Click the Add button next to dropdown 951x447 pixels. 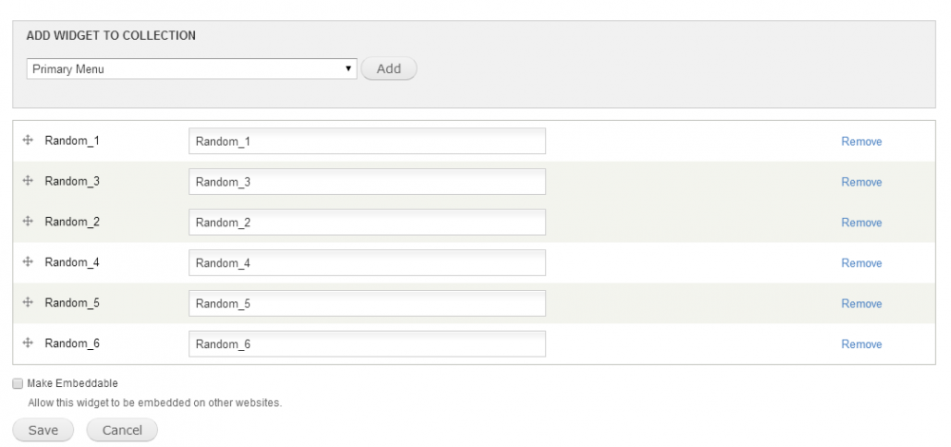tap(389, 68)
